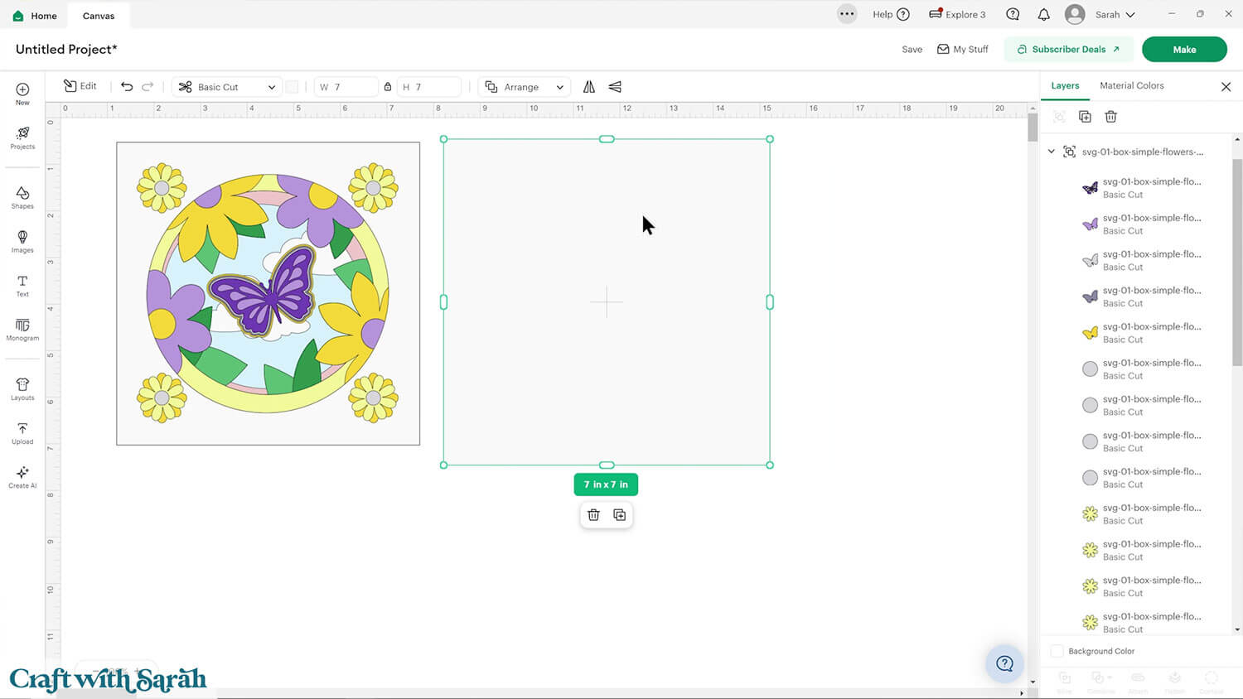The height and width of the screenshot is (699, 1243).
Task: Select the dark purple butterfly layer at top
Action: [x=1142, y=187]
